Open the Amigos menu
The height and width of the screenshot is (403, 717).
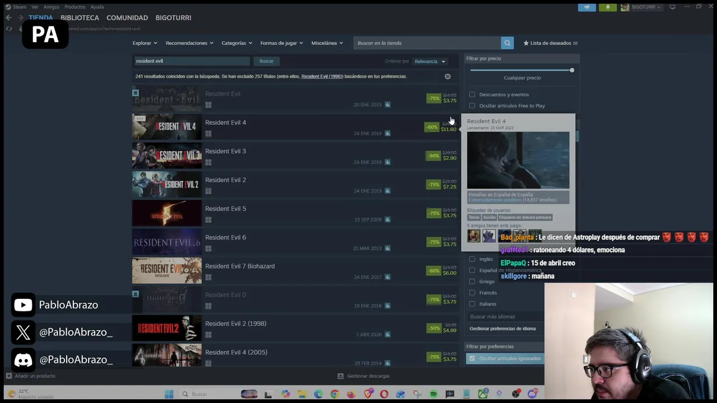point(52,7)
